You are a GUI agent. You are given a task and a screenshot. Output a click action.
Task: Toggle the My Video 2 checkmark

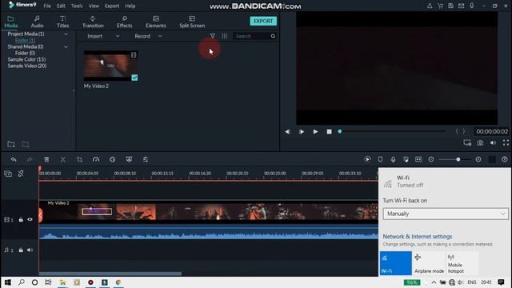tap(134, 78)
